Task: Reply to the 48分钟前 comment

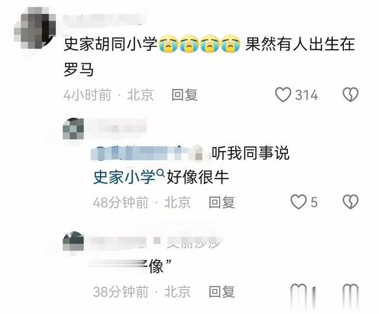Action: point(222,202)
